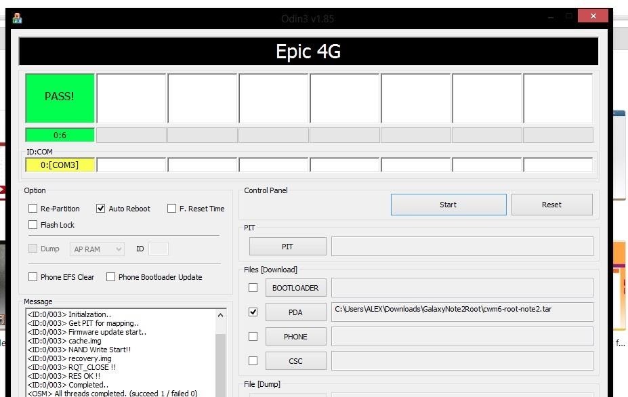Click the 'NAND Write Start!!' log line
Screen dimensions: 628x397
[79, 350]
